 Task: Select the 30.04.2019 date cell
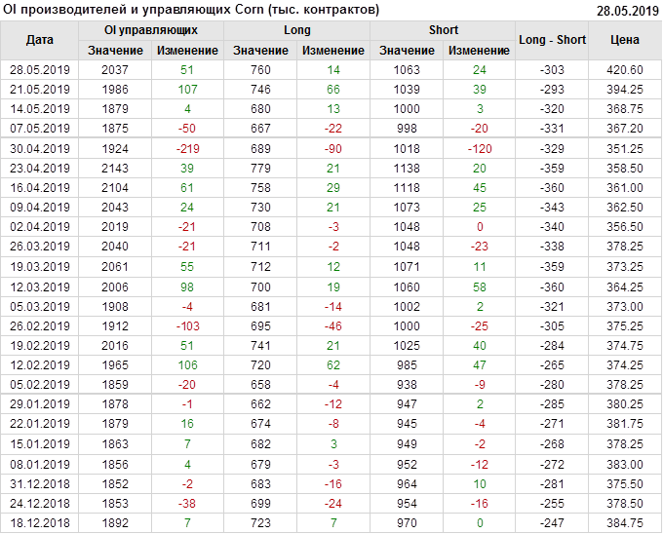coord(40,149)
